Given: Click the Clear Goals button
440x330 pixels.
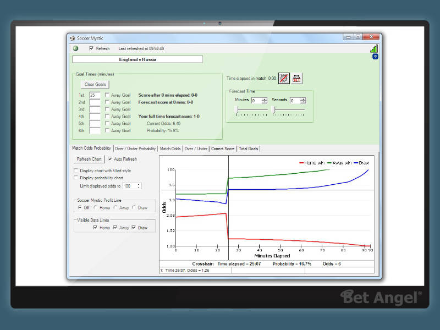Looking at the screenshot, I should click(95, 84).
